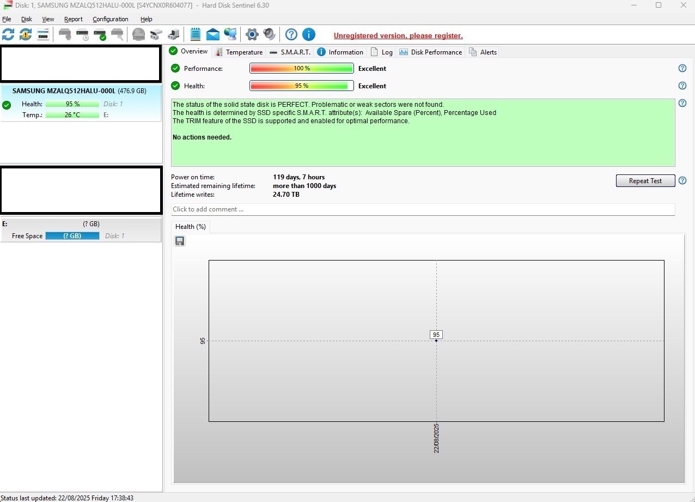Click the help icon beside status text box
Viewport: 695px width, 502px height.
tap(682, 103)
